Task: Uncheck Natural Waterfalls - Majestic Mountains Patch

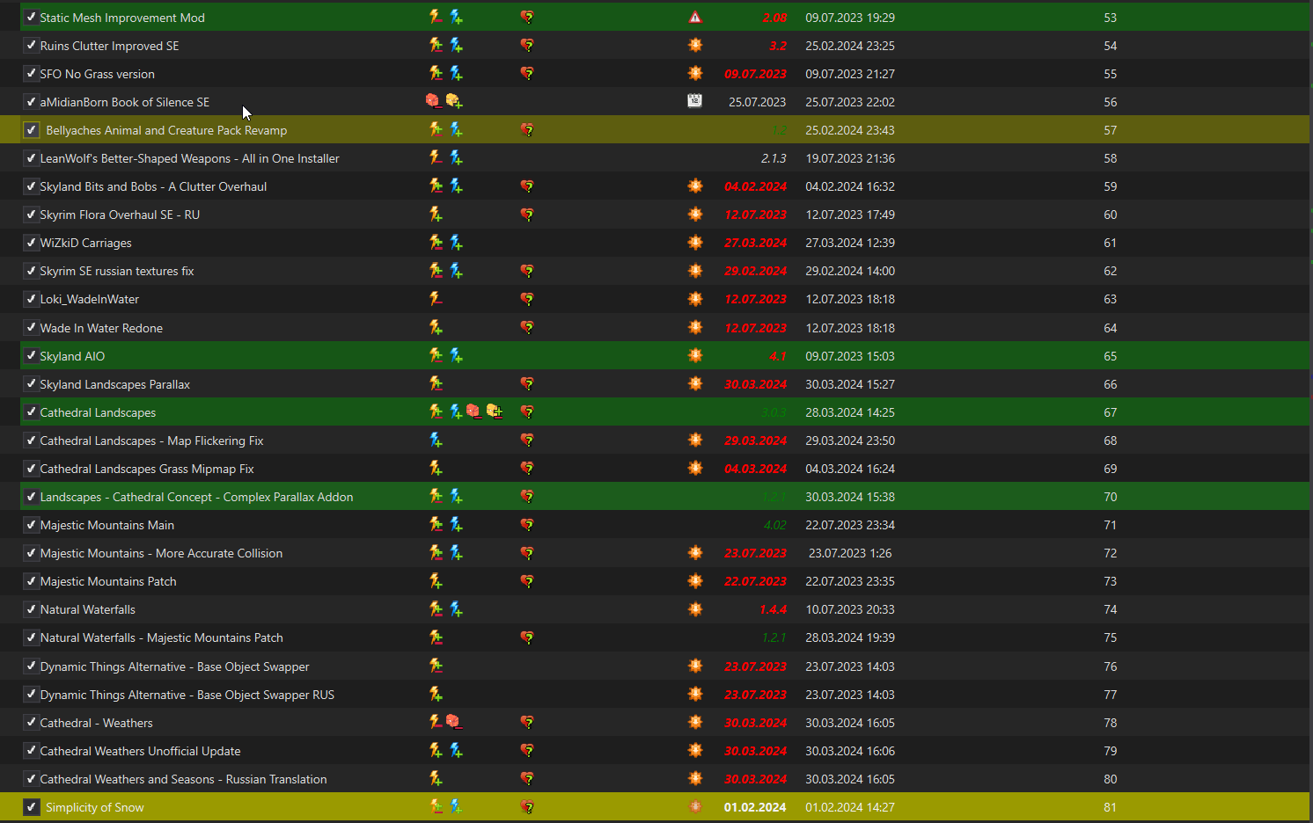Action: click(x=31, y=637)
